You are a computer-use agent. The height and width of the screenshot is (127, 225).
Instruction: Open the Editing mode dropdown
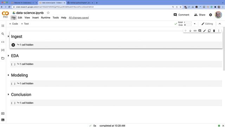207,24
